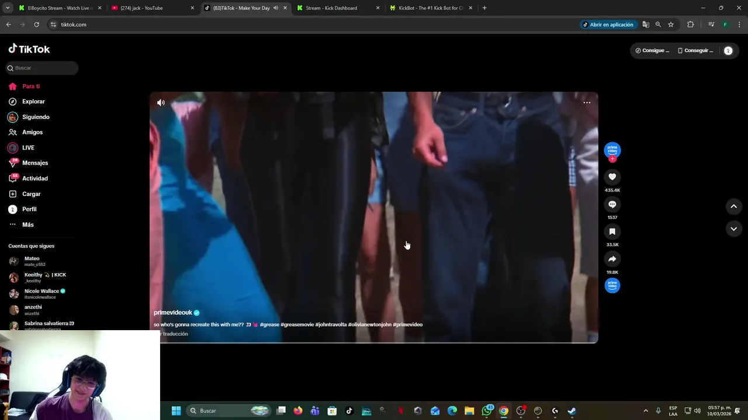Reload the page

tap(36, 24)
